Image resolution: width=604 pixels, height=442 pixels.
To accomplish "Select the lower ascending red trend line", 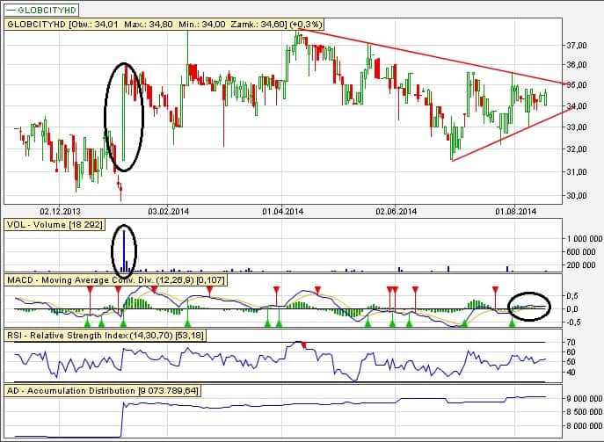I will click(510, 134).
